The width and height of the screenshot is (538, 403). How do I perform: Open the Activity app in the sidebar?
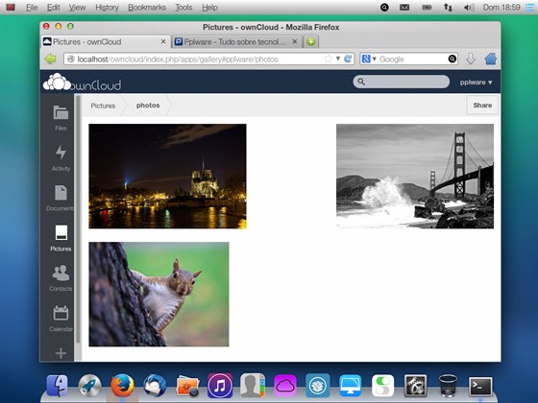[61, 158]
